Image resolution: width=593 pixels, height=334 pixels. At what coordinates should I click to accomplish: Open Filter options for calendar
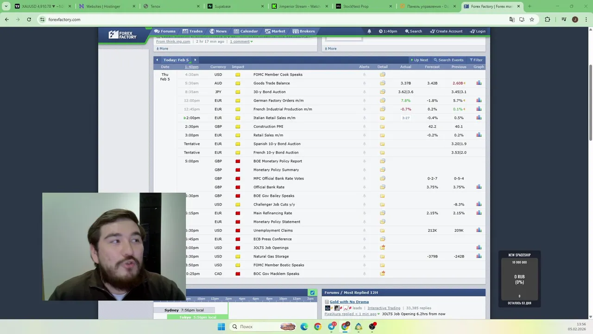point(476,60)
